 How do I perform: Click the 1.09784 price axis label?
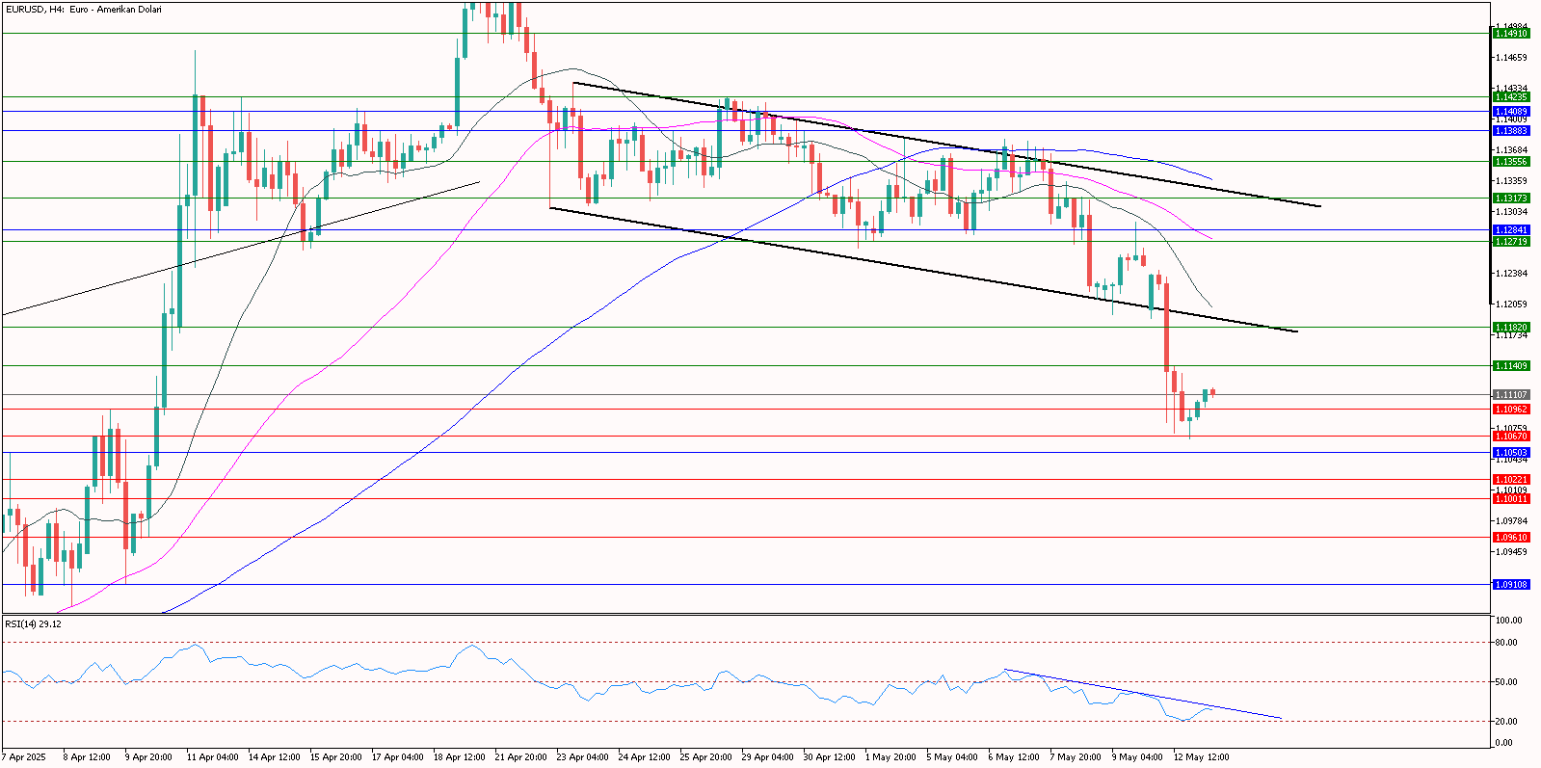point(1512,521)
